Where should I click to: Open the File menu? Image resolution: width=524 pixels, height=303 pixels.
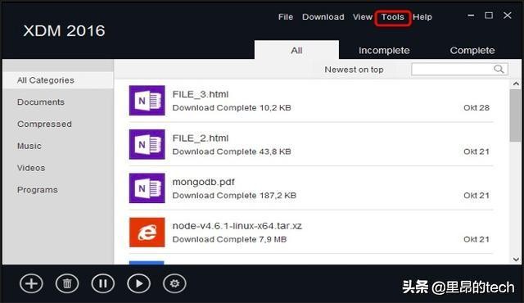coord(286,17)
